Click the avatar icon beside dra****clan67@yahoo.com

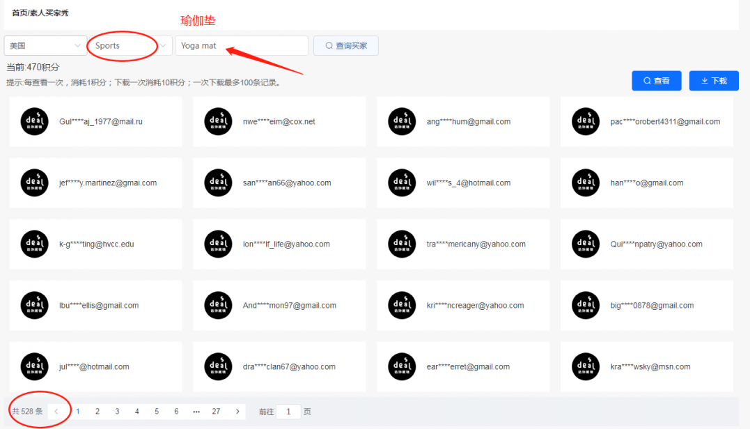218,366
